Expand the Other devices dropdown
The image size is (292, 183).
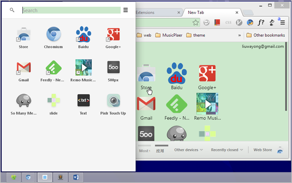coord(189,150)
